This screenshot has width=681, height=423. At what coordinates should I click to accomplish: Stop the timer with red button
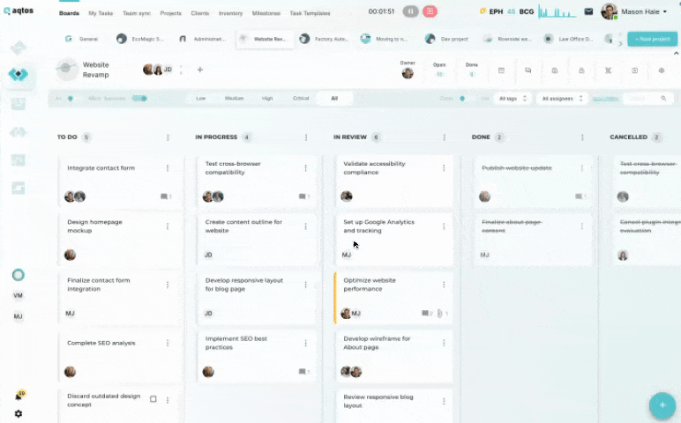click(x=430, y=11)
